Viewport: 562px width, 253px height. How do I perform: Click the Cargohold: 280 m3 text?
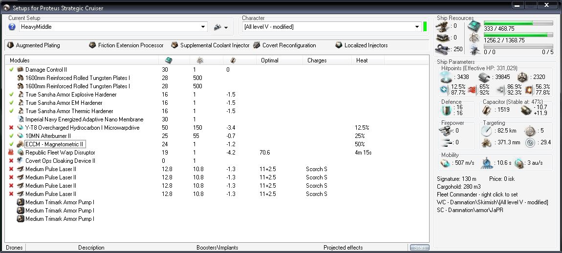point(459,187)
